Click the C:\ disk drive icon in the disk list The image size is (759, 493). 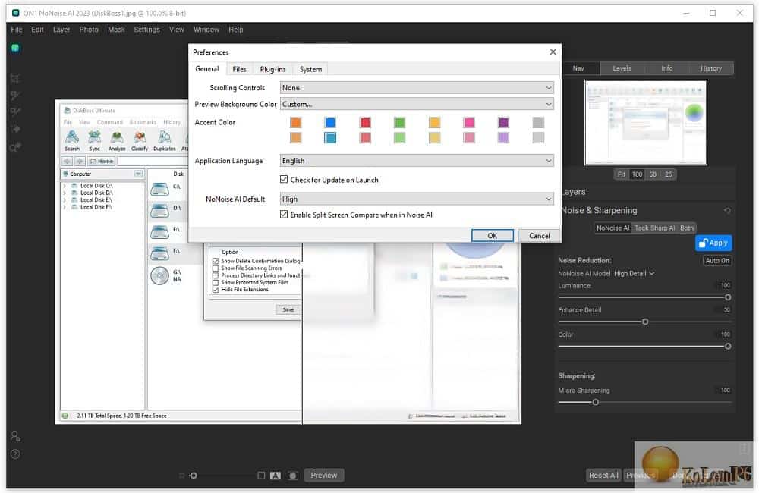[159, 189]
